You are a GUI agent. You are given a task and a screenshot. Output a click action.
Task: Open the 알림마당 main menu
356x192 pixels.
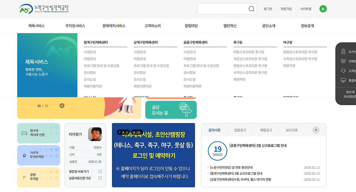[x=191, y=26]
